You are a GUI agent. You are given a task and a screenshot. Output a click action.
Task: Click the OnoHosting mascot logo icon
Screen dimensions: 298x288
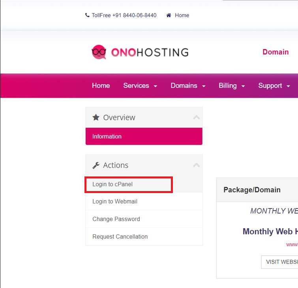pyautogui.click(x=99, y=52)
